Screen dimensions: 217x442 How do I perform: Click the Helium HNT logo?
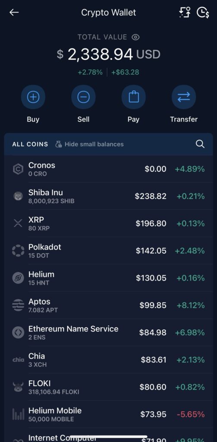(x=18, y=278)
